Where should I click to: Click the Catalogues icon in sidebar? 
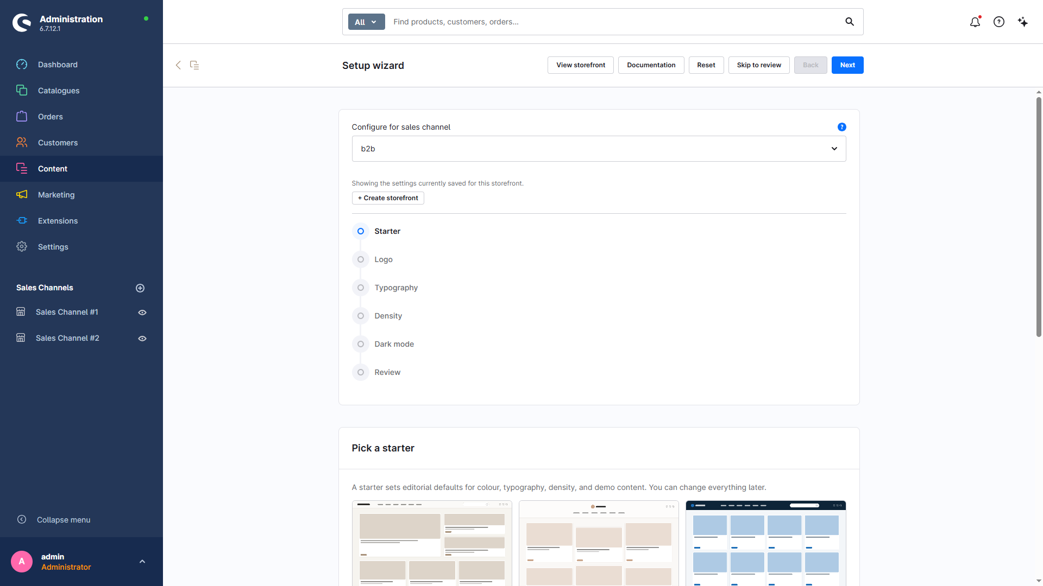pos(22,91)
